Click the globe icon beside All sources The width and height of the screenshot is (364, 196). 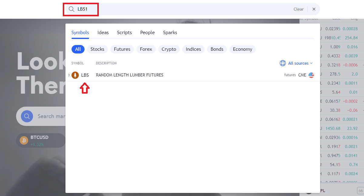282,63
